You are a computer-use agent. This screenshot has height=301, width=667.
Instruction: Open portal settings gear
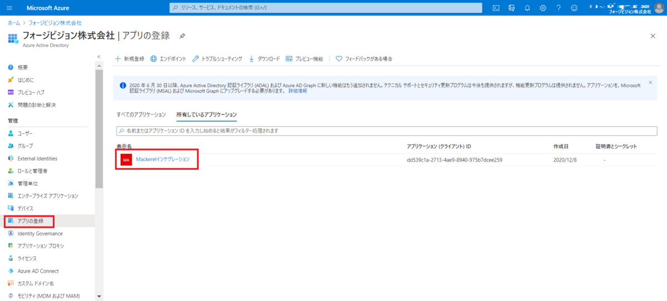pyautogui.click(x=542, y=8)
